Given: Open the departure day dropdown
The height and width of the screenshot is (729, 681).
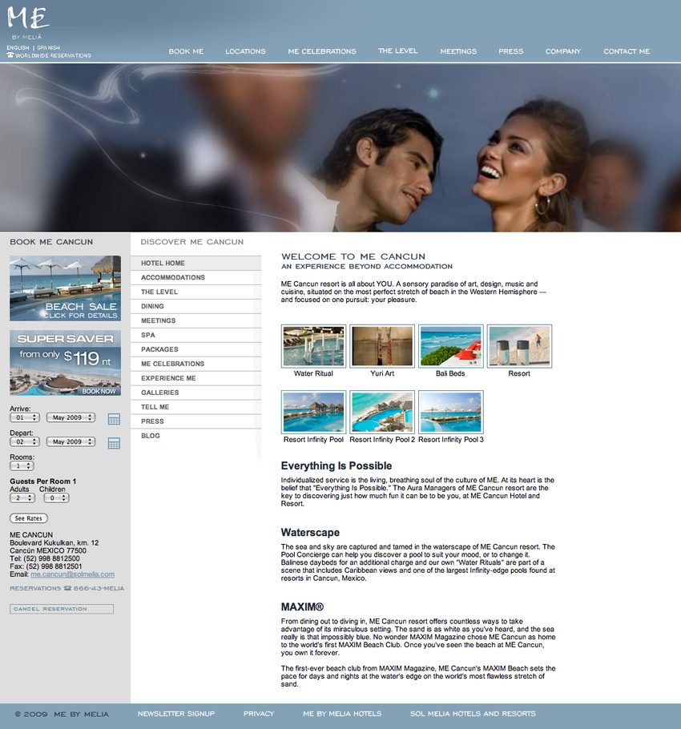Looking at the screenshot, I should click(25, 441).
